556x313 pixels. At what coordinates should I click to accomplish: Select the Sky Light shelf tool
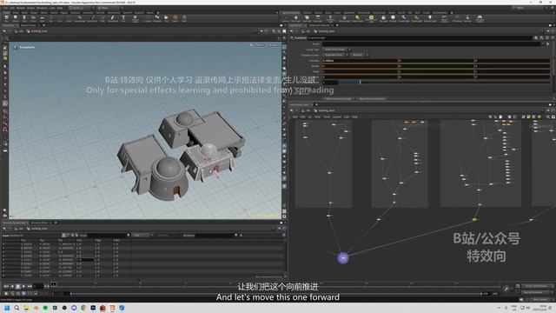(x=383, y=18)
